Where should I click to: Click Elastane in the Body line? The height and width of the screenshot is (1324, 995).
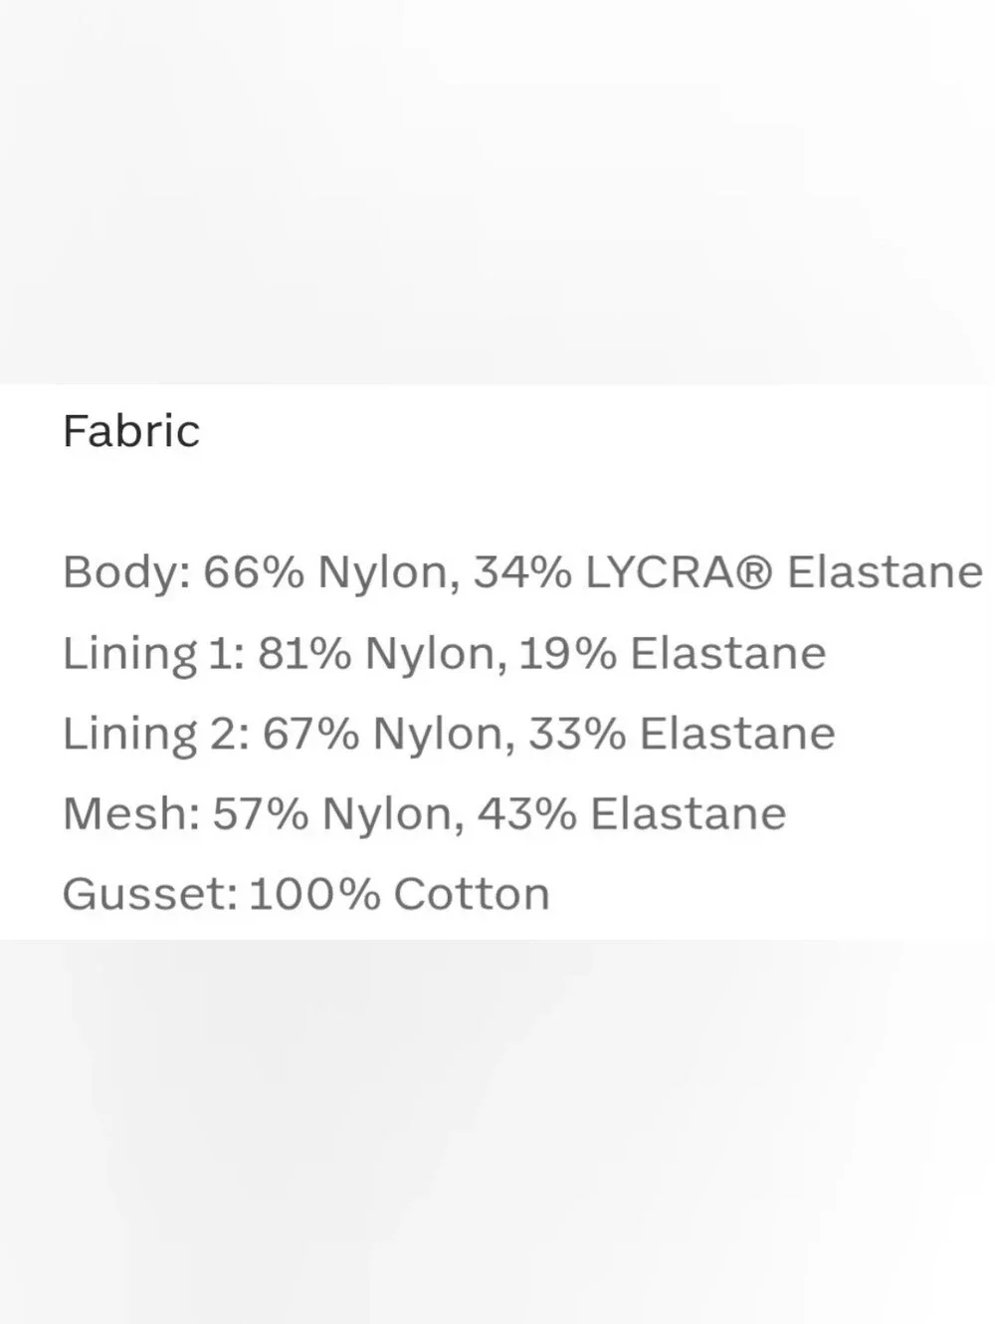pyautogui.click(x=885, y=572)
